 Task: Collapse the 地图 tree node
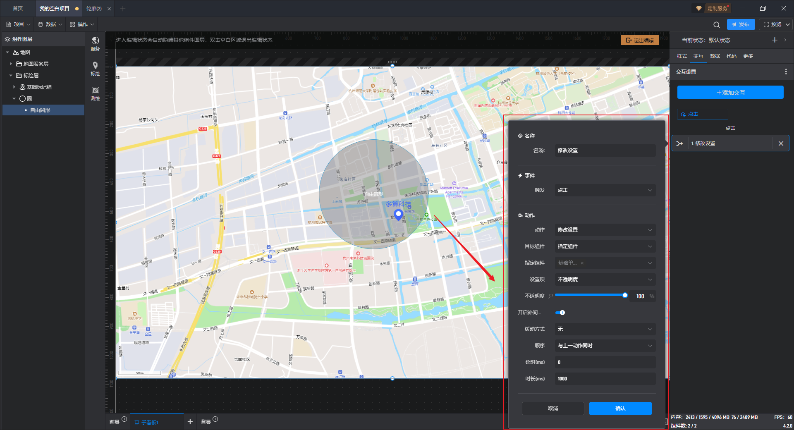(x=7, y=53)
